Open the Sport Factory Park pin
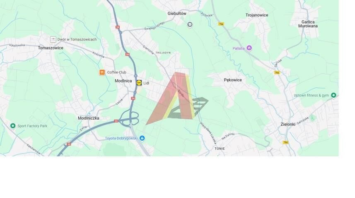The image size is (355, 198). pyautogui.click(x=13, y=126)
